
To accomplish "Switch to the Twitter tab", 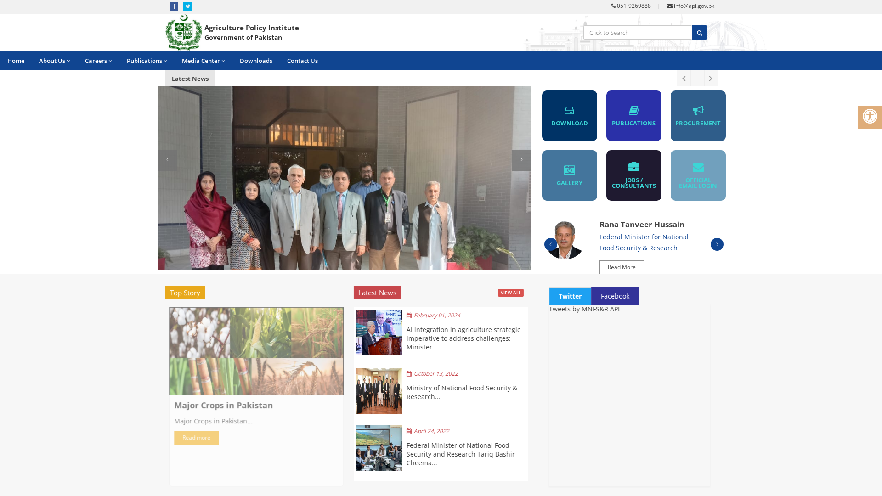I will click(570, 296).
